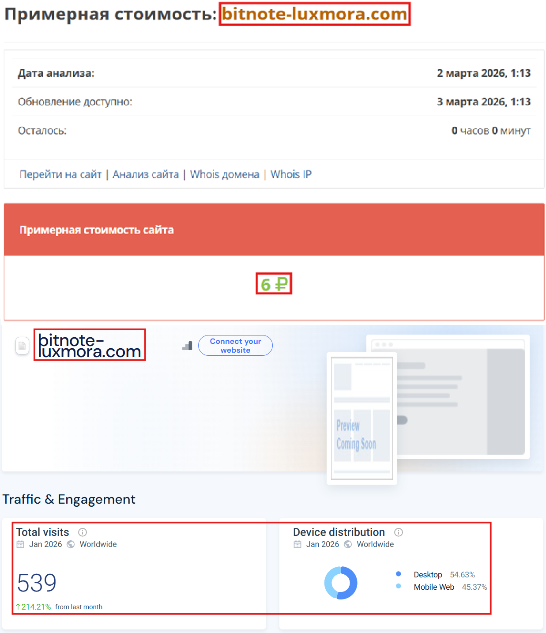Screen dimensions: 546x633
Task: Open the Анализ сайта link
Action: tap(146, 174)
